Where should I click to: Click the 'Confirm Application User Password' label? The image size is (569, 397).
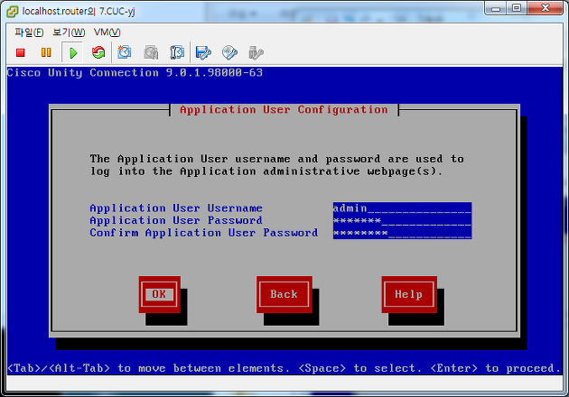coord(204,233)
